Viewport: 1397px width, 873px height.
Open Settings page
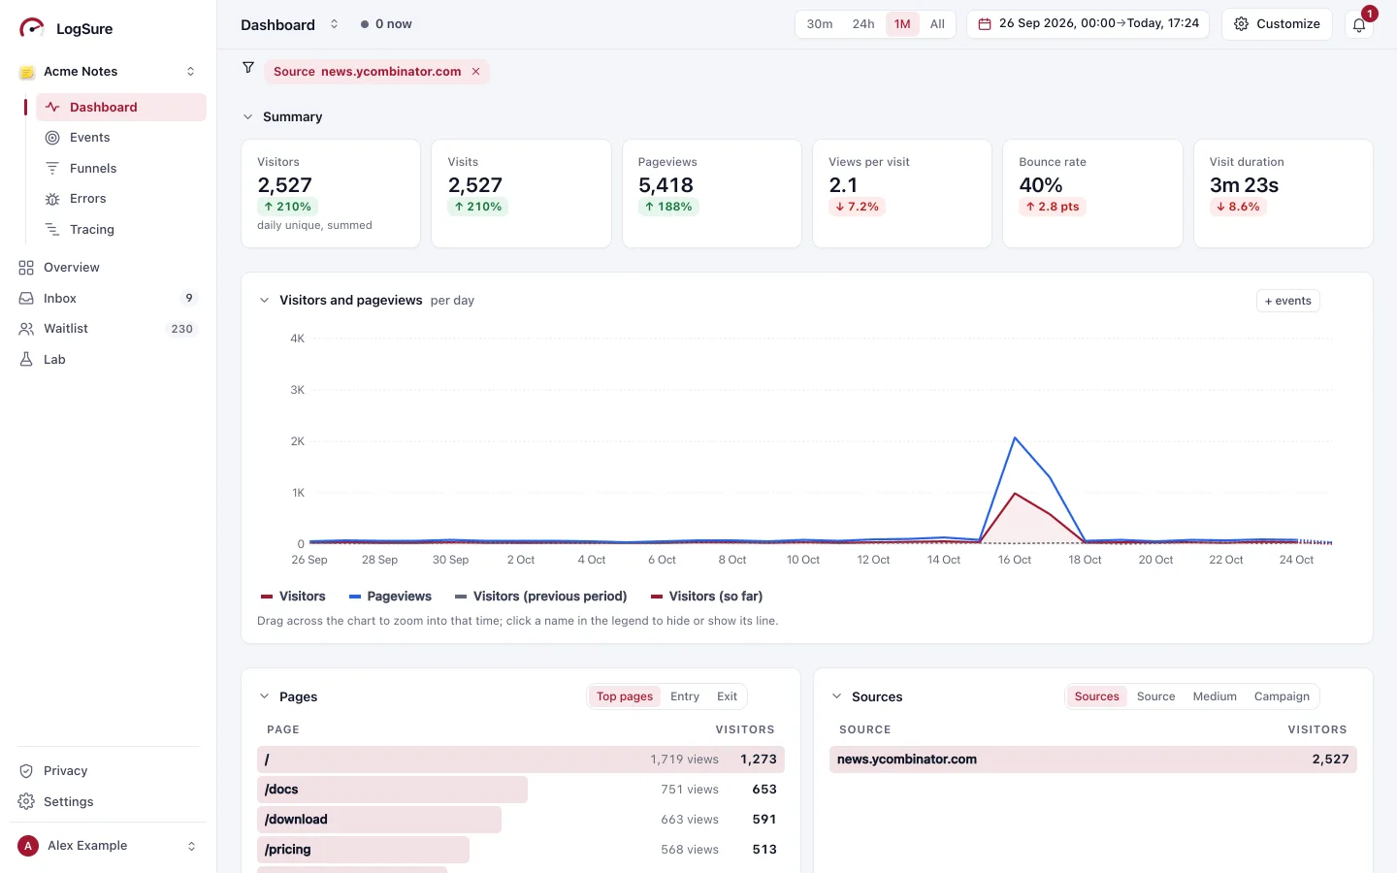[x=108, y=802]
